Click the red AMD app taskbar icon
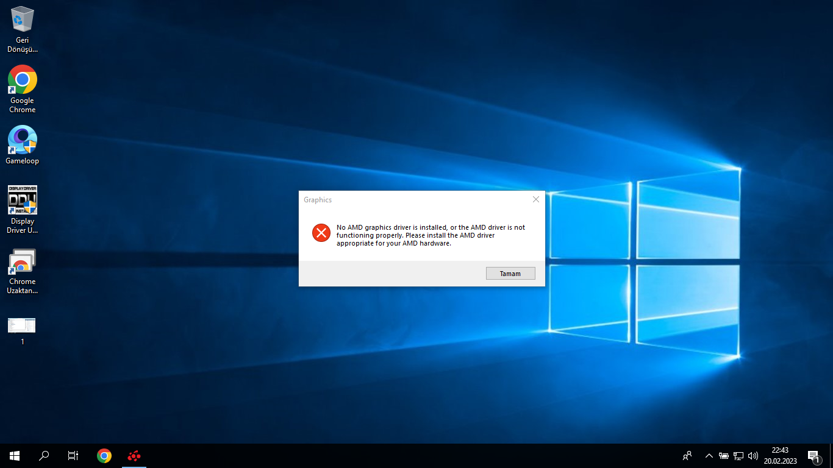Screen dimensions: 833x468 pyautogui.click(x=134, y=455)
